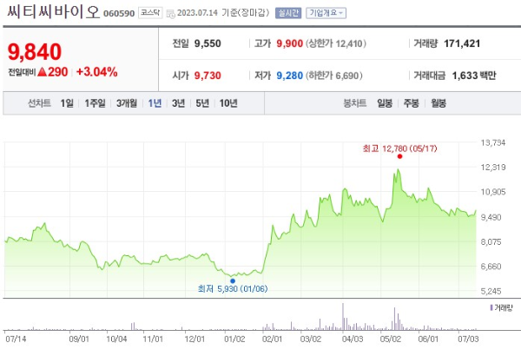521x356 pixels.
Task: Click the current price 9,840
Action: point(35,52)
